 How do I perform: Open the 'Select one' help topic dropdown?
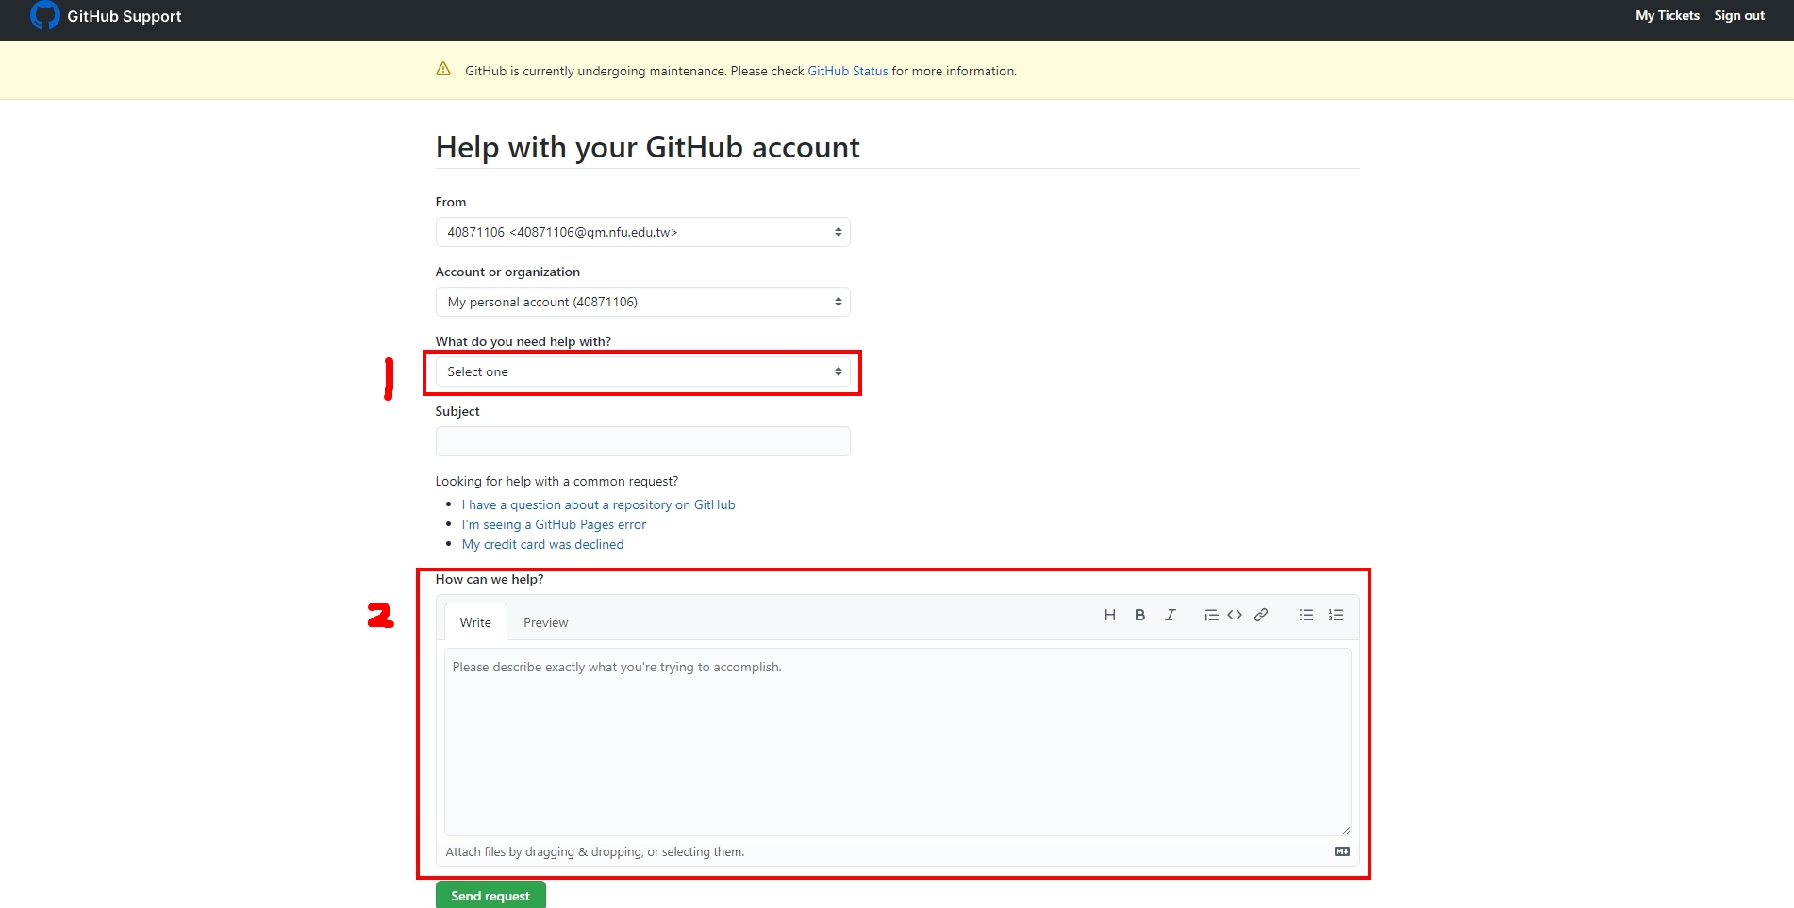click(642, 371)
